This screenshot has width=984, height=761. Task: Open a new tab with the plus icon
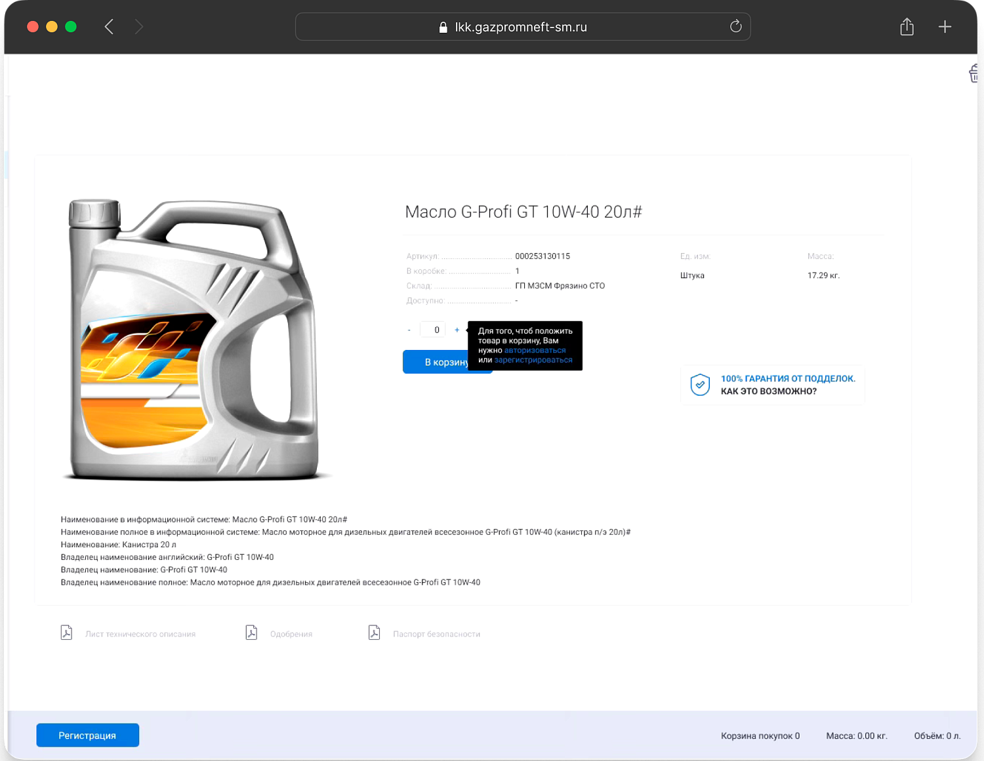(945, 27)
